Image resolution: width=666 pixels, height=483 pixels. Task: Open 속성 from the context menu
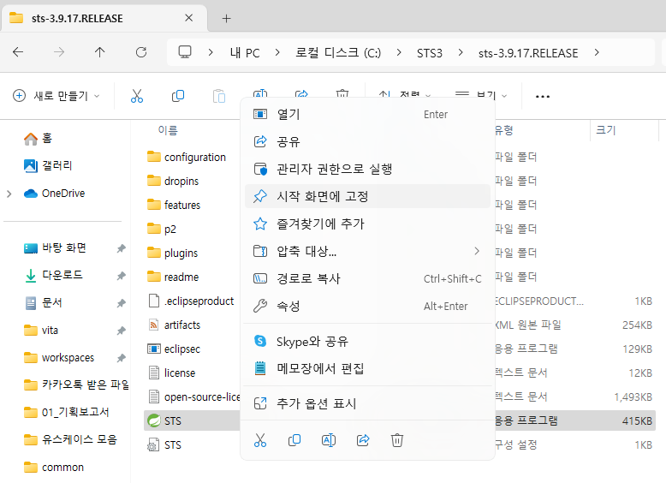pos(367,306)
